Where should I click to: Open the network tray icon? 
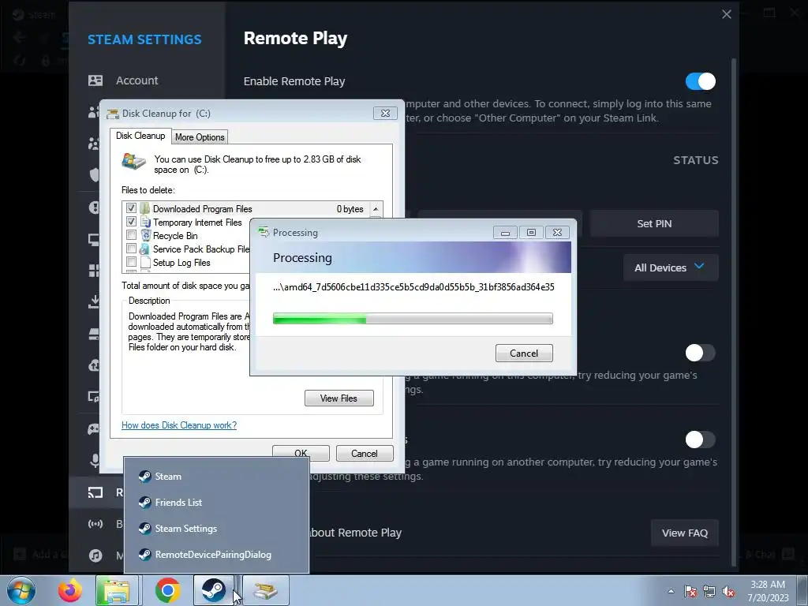pyautogui.click(x=709, y=592)
